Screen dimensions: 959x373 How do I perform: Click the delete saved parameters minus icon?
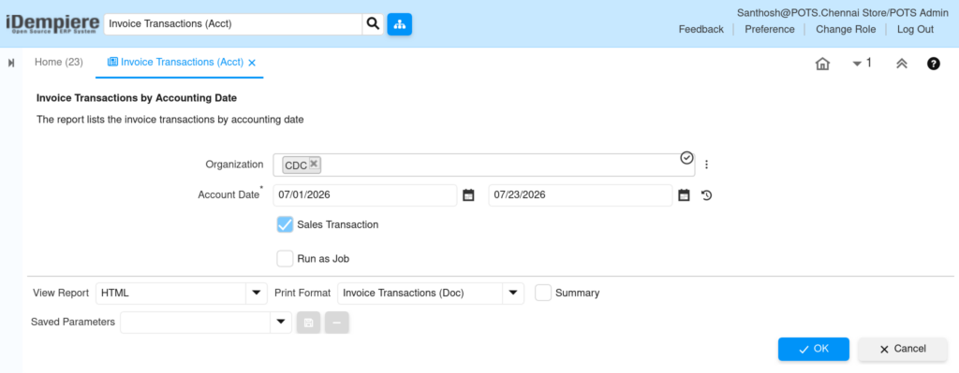point(337,323)
